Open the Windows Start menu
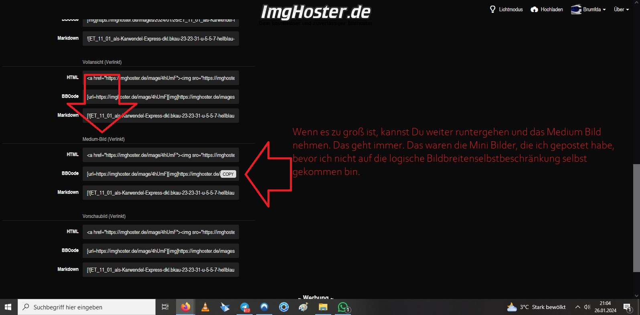 pos(8,307)
